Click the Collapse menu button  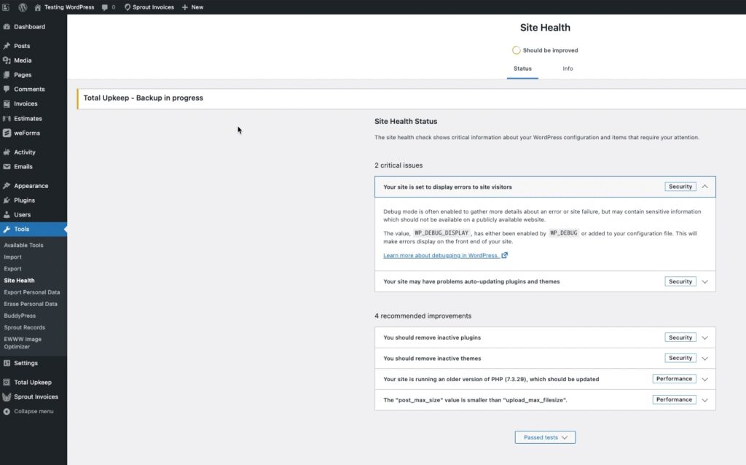coord(33,411)
